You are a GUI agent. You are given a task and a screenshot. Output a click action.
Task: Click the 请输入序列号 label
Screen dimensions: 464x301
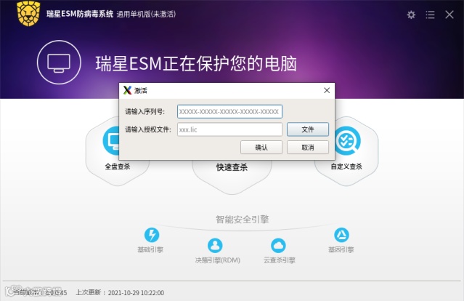pyautogui.click(x=145, y=112)
